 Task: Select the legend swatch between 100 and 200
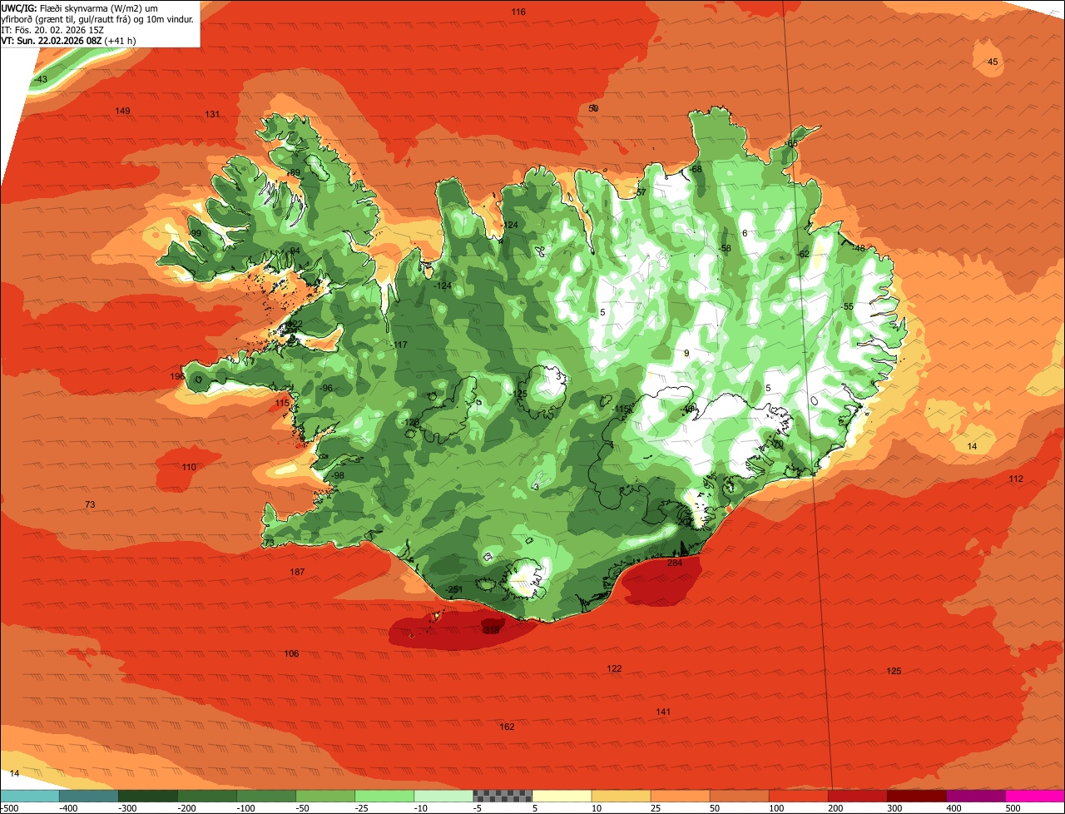[x=798, y=796]
